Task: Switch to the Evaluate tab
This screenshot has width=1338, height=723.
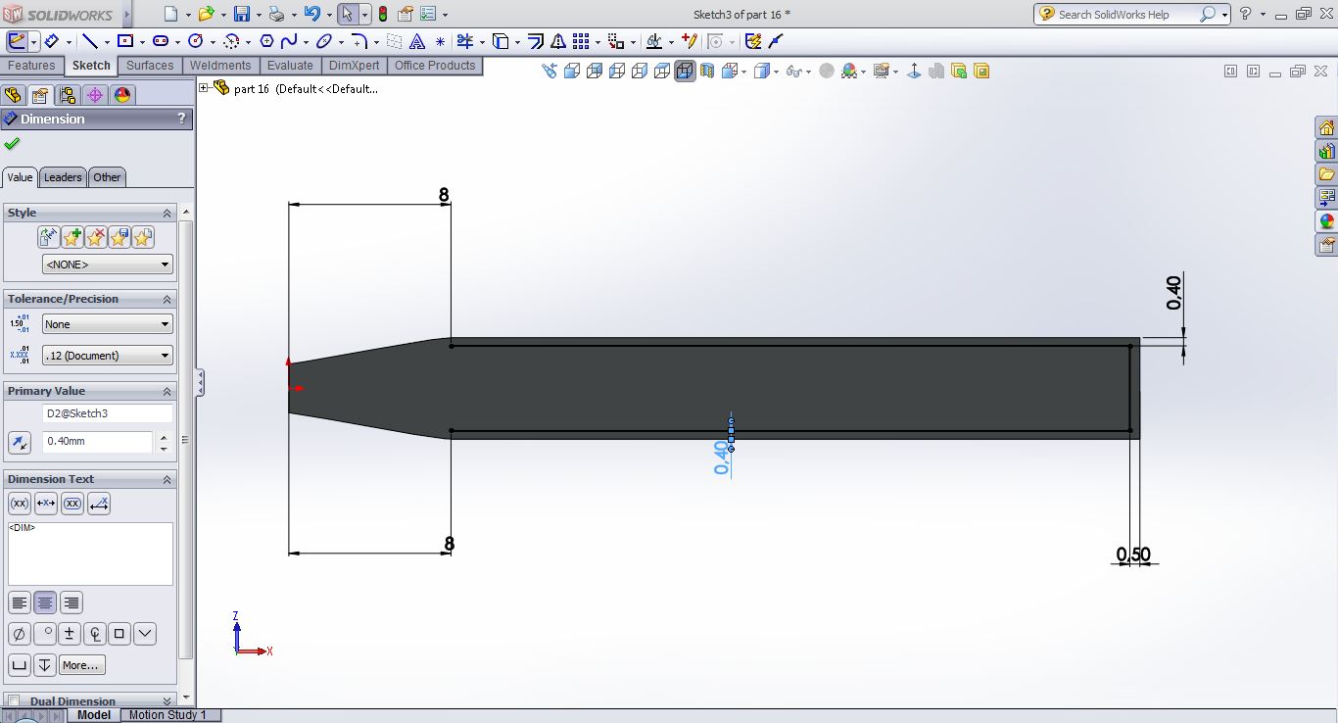Action: (290, 66)
